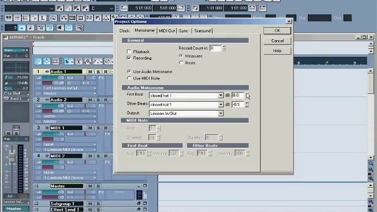
Task: Select the Measures radio button
Action: pyautogui.click(x=181, y=56)
